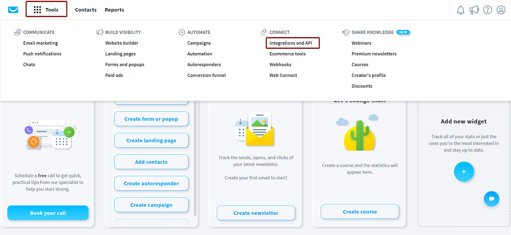Open the notifications bell icon

460,10
